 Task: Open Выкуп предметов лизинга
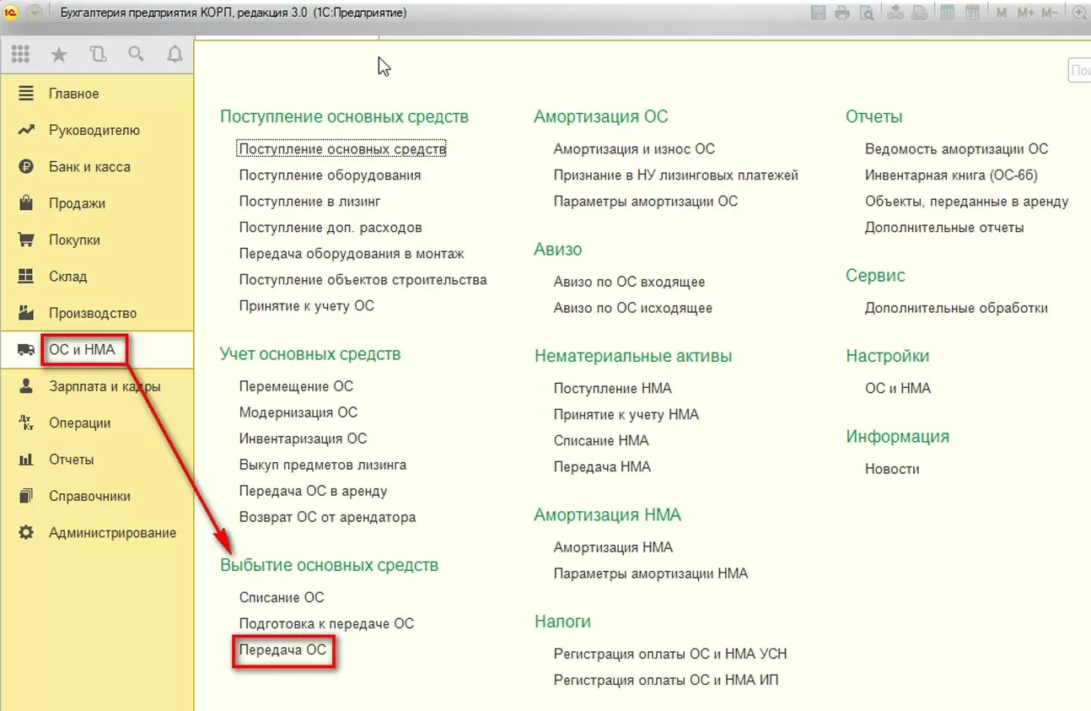[x=322, y=465]
